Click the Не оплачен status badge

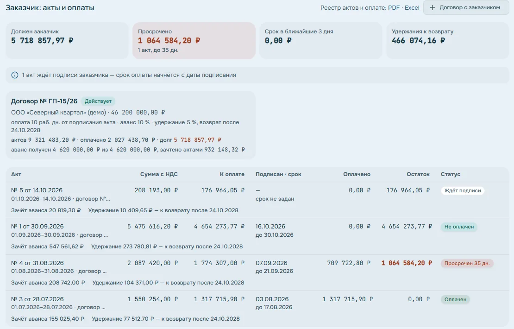pyautogui.click(x=459, y=227)
